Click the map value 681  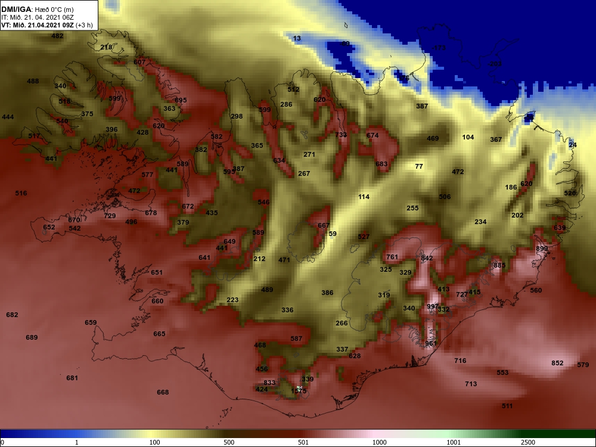coord(72,378)
